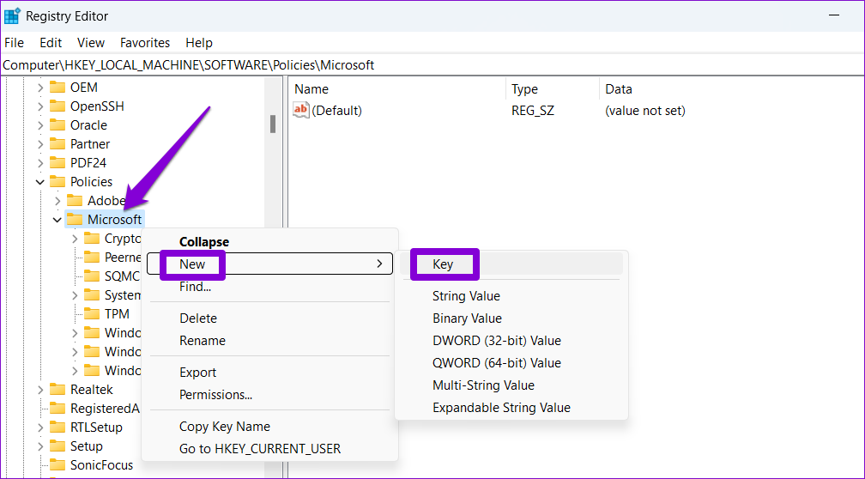Open the Edit menu in menu bar
This screenshot has width=865, height=479.
(x=51, y=43)
